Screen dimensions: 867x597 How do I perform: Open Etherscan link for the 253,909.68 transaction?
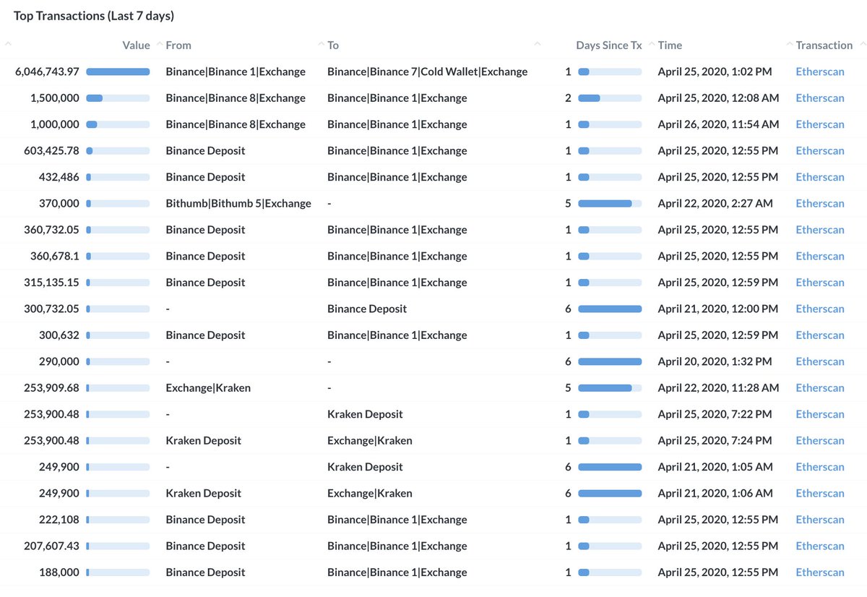click(x=820, y=388)
